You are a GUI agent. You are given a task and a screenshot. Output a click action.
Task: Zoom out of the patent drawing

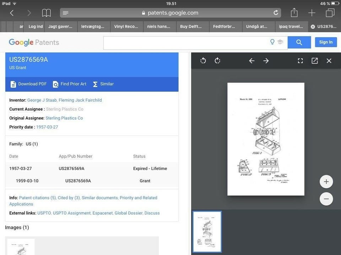[x=326, y=199]
